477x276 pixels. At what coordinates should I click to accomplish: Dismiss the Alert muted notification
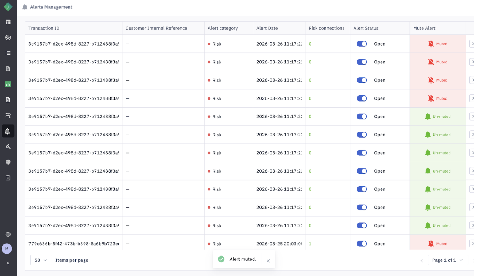coord(268,261)
